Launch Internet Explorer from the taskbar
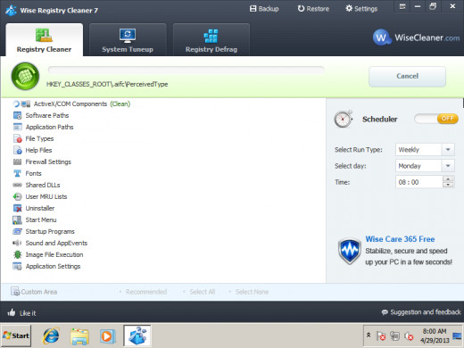This screenshot has width=464, height=348. point(51,336)
